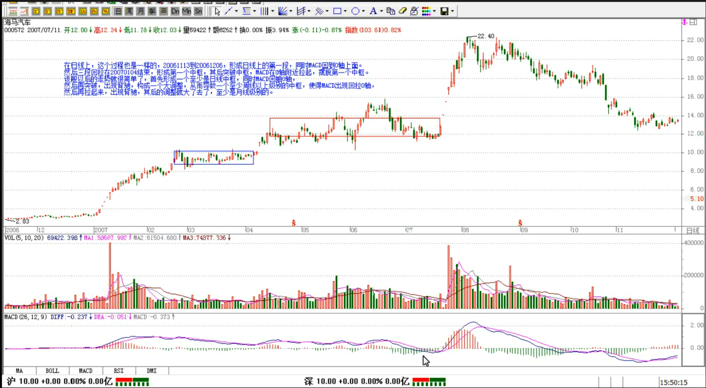Choose the eraser drawing tool
The height and width of the screenshot is (388, 706).
402,11
